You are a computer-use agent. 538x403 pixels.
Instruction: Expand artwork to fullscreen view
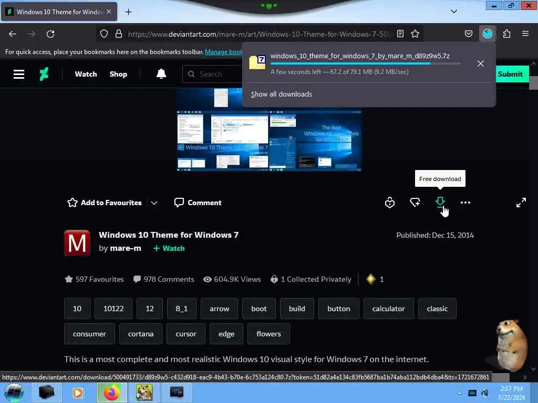[521, 203]
